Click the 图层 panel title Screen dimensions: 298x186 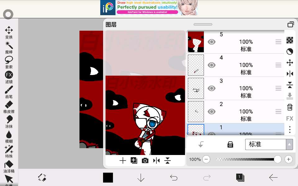111,24
